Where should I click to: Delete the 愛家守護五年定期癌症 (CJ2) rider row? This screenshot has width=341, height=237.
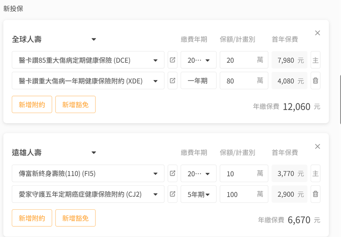click(315, 194)
